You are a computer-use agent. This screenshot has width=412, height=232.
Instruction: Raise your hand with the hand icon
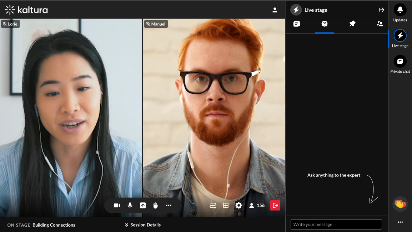[156, 205]
